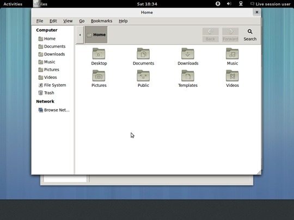
Task: Open the accessibility icon in top panel
Action: point(218,4)
